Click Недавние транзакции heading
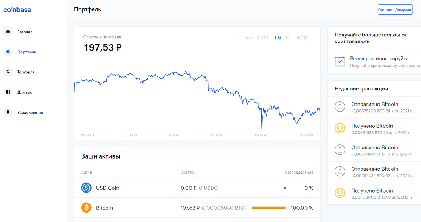421x222 pixels. 361,89
